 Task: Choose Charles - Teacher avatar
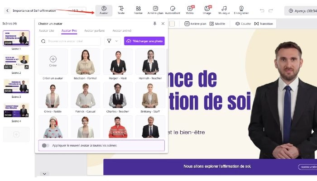point(118,95)
